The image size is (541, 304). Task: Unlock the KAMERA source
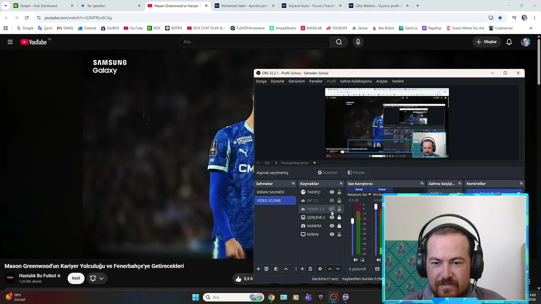click(339, 226)
